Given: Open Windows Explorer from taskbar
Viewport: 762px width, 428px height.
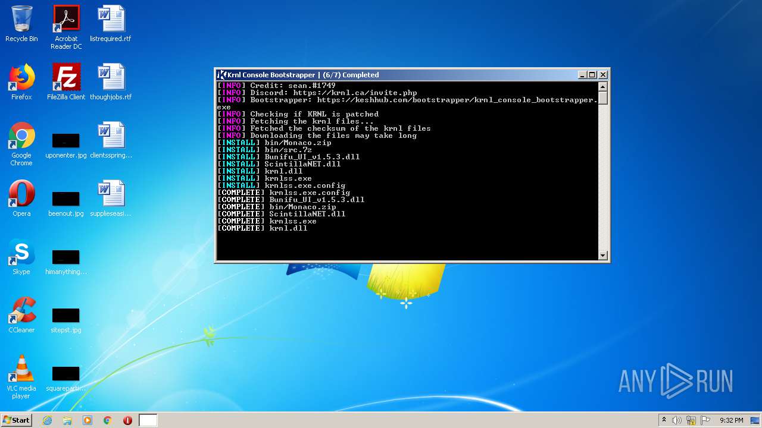Looking at the screenshot, I should 67,420.
